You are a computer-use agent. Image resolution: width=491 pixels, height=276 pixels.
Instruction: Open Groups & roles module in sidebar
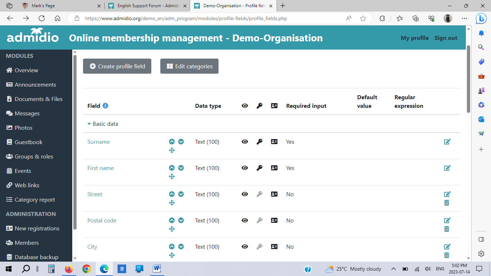coord(33,156)
